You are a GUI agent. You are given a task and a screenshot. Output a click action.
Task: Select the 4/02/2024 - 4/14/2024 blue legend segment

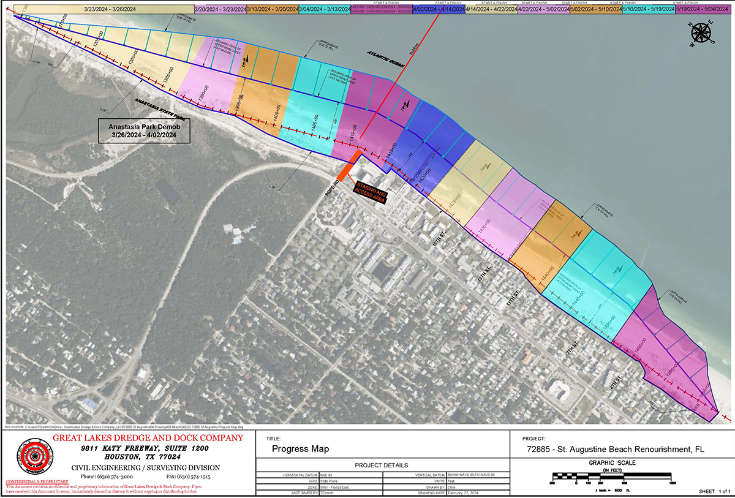[439, 10]
